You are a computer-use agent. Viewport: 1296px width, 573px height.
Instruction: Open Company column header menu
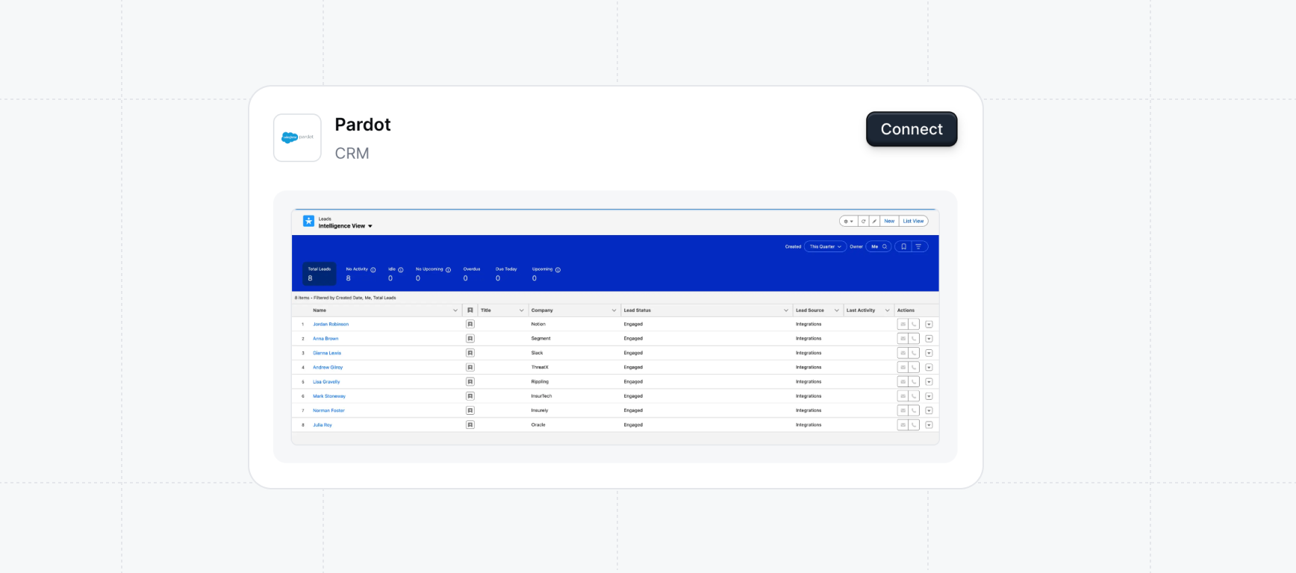point(614,310)
